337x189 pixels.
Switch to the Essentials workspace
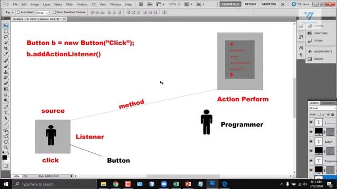(230, 4)
